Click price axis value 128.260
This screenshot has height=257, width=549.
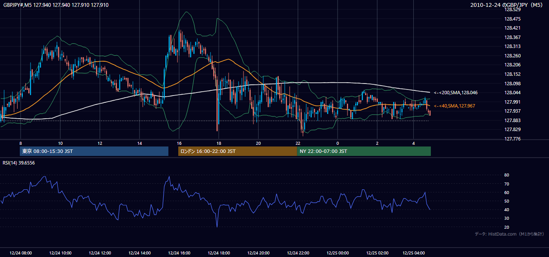[512, 56]
